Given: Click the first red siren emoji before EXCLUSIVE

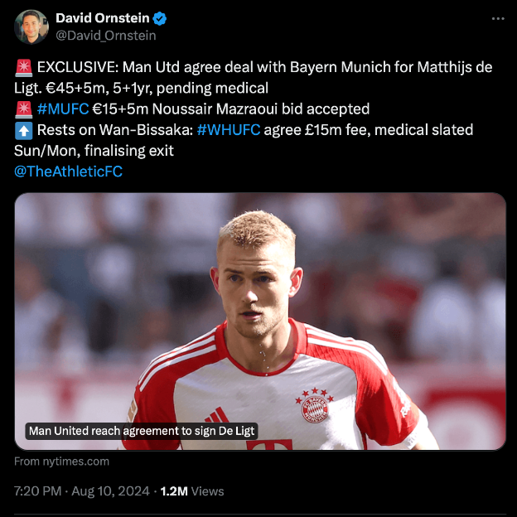Looking at the screenshot, I should pos(24,67).
